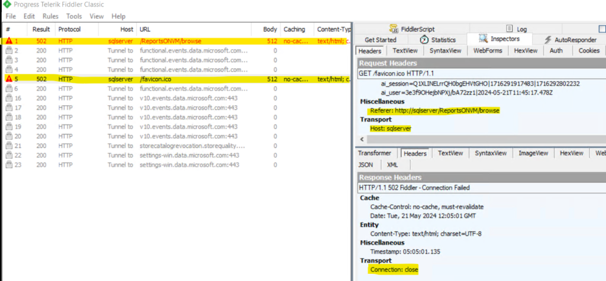Screen dimensions: 606x281
Task: Select request Headers inspector tab
Action: coord(369,51)
